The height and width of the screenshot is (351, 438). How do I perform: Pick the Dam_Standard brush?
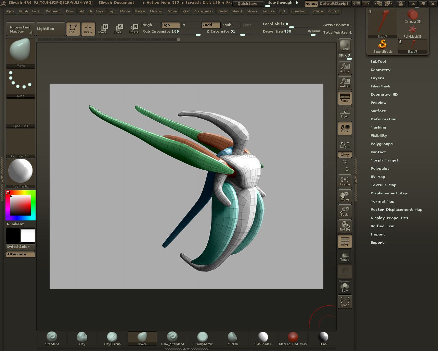pyautogui.click(x=172, y=339)
